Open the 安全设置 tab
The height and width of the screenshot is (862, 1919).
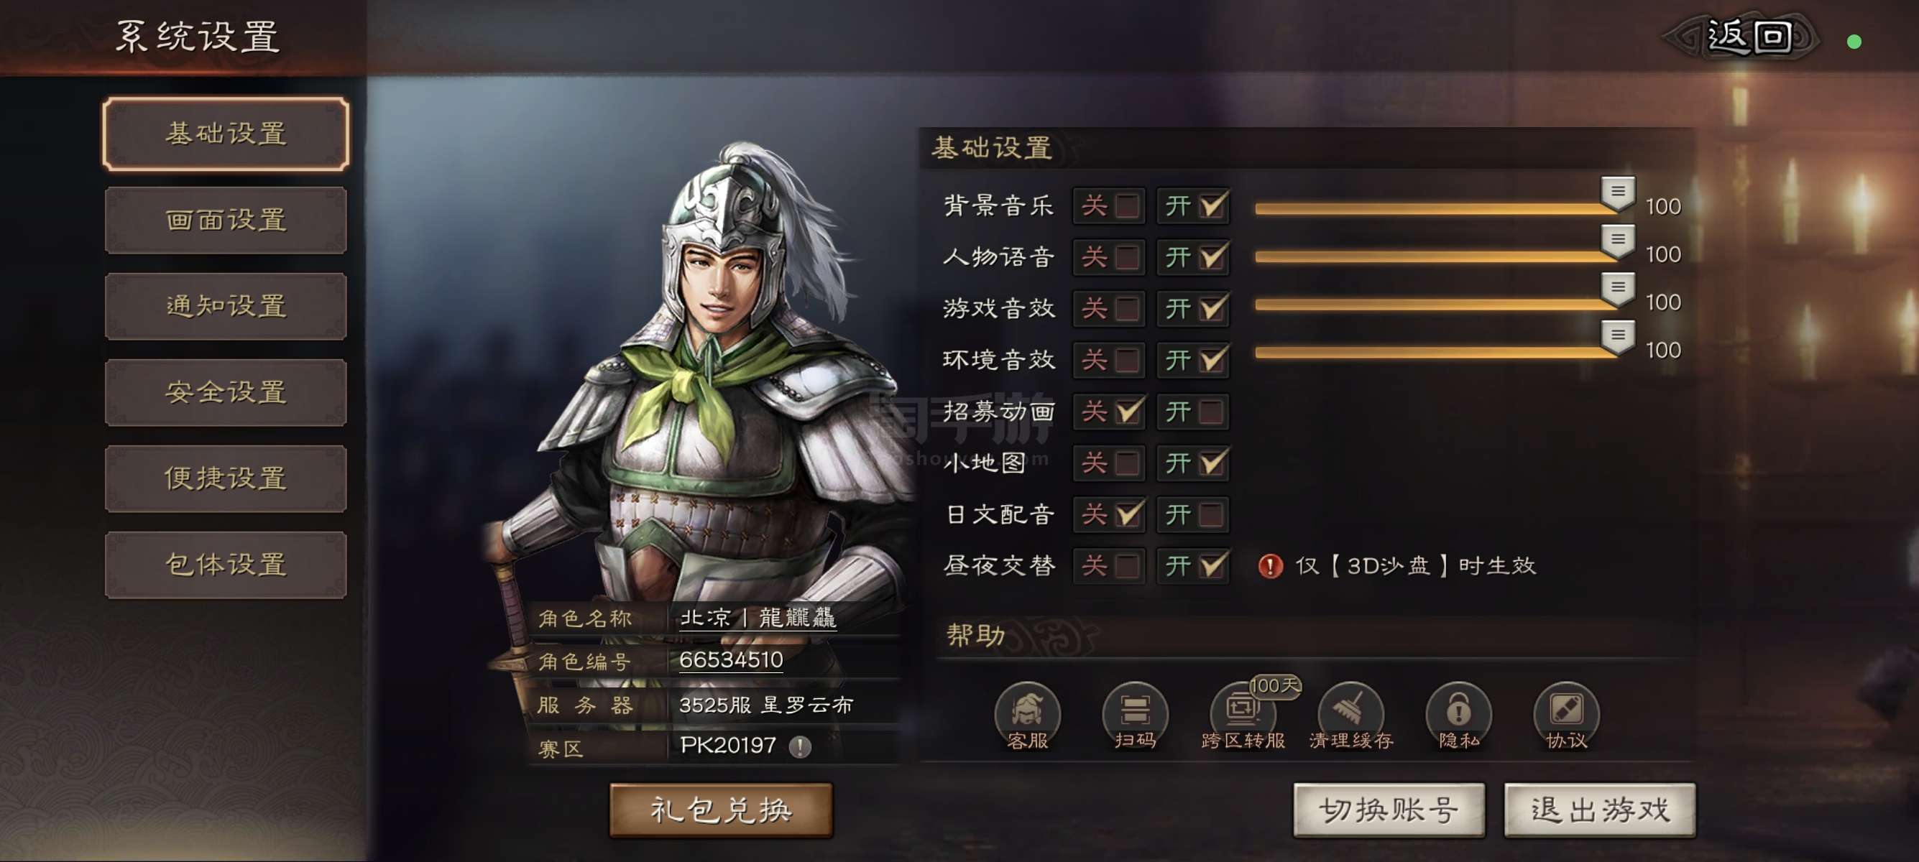point(226,392)
